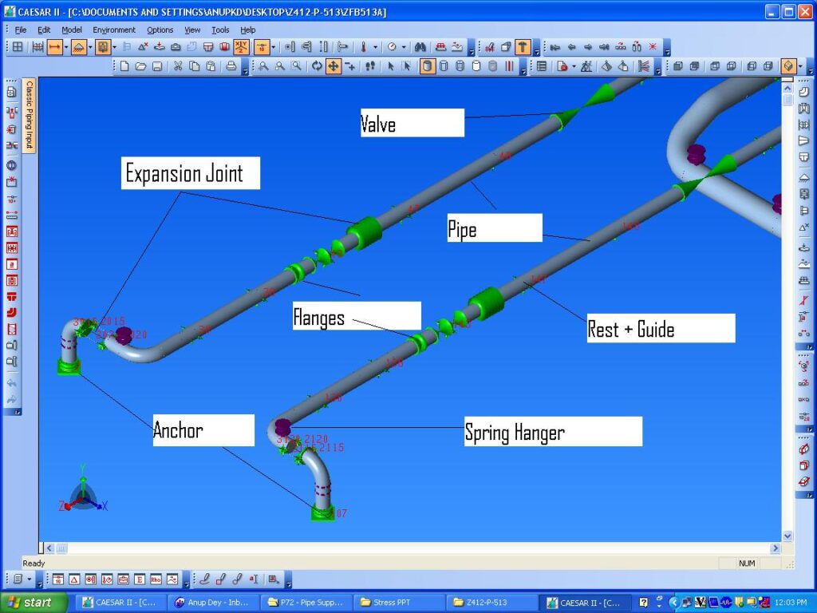Expand the orange view cube dropdown arrow
This screenshot has width=817, height=613.
click(x=800, y=66)
